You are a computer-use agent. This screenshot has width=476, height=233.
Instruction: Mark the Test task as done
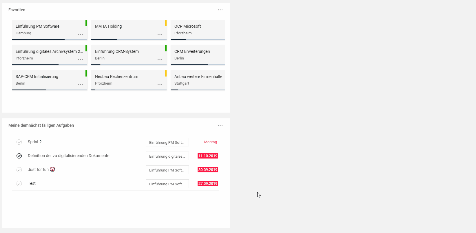19,184
